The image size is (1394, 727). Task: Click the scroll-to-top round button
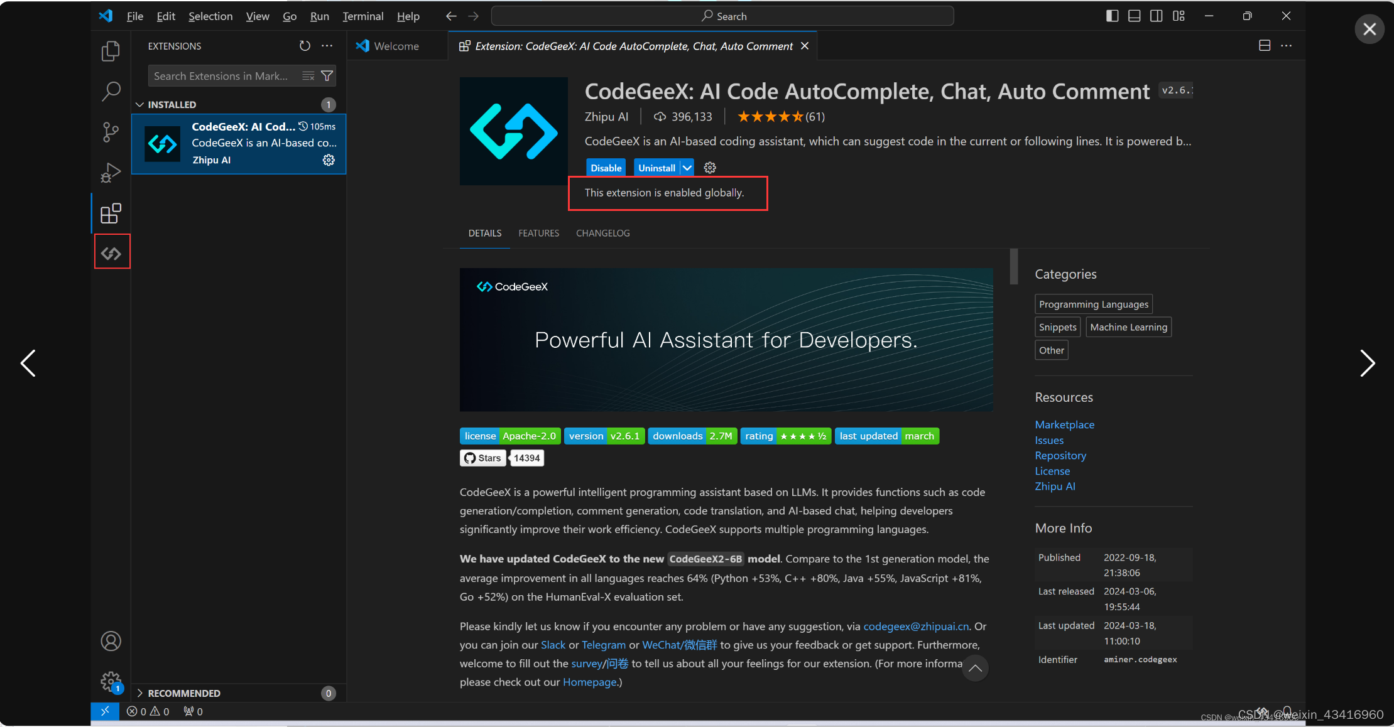click(x=975, y=668)
